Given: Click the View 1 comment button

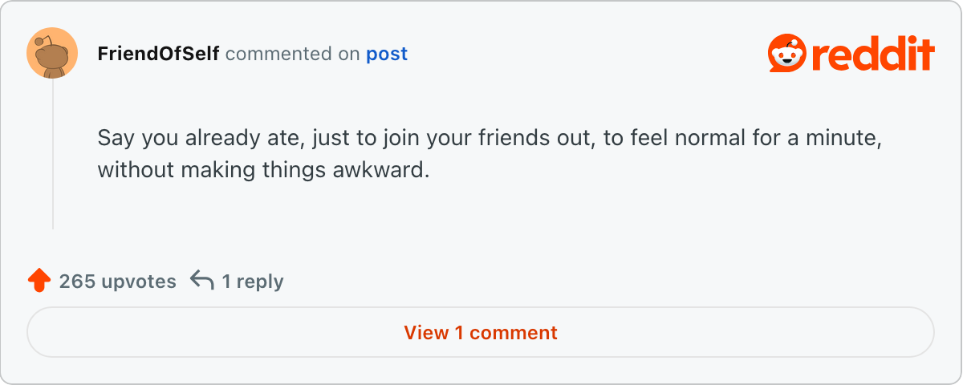Looking at the screenshot, I should point(481,332).
